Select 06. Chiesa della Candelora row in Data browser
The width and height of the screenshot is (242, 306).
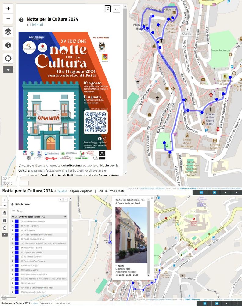pos(39,244)
